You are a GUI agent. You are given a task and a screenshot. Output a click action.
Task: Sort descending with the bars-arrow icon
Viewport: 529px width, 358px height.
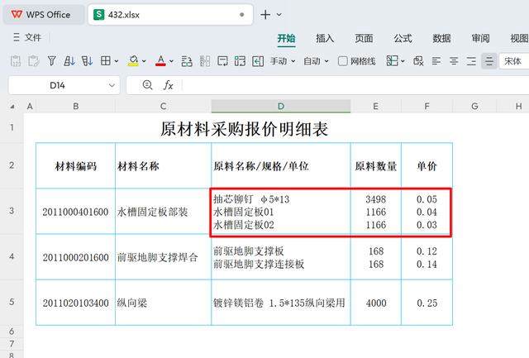[x=87, y=61]
